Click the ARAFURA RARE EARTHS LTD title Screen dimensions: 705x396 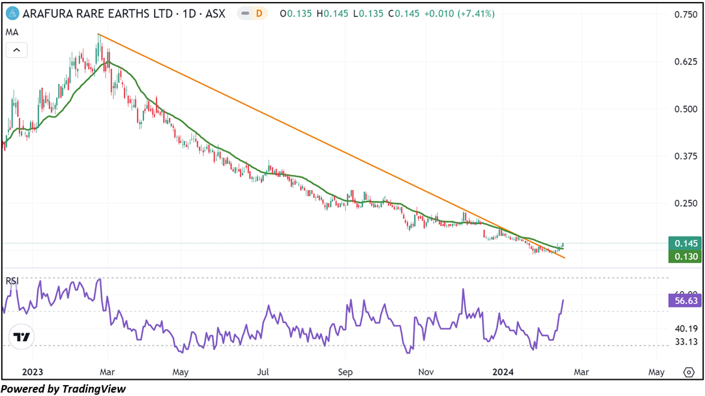[98, 14]
